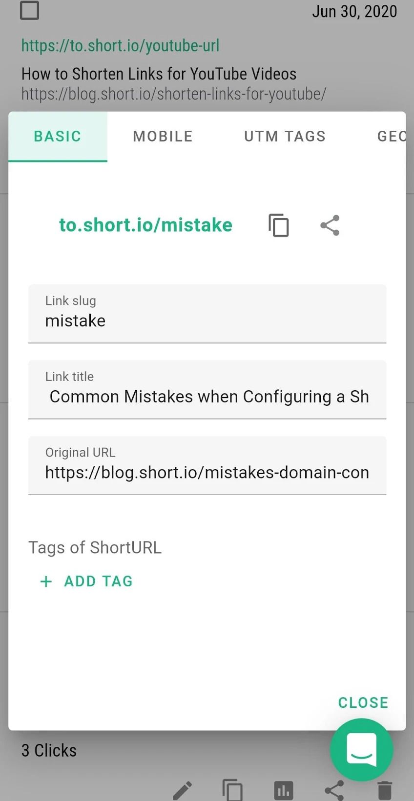Tick the link selection checkbox at top
This screenshot has height=801, width=414.
[x=29, y=10]
